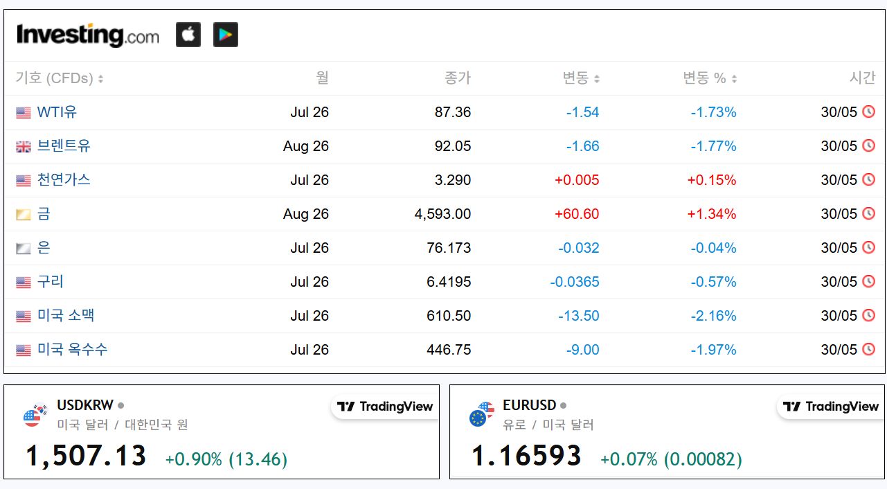Click the clock icon in 미국 소맥 row
Viewport: 887px width, 489px height.
click(x=868, y=315)
